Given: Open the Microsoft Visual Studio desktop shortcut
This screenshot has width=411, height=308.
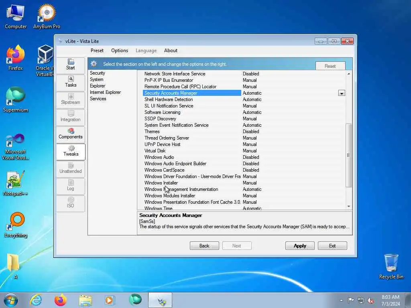Looking at the screenshot, I should [16, 147].
